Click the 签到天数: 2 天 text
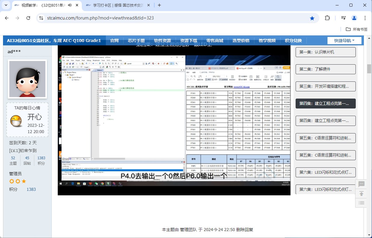372x238 pixels. tap(23, 143)
